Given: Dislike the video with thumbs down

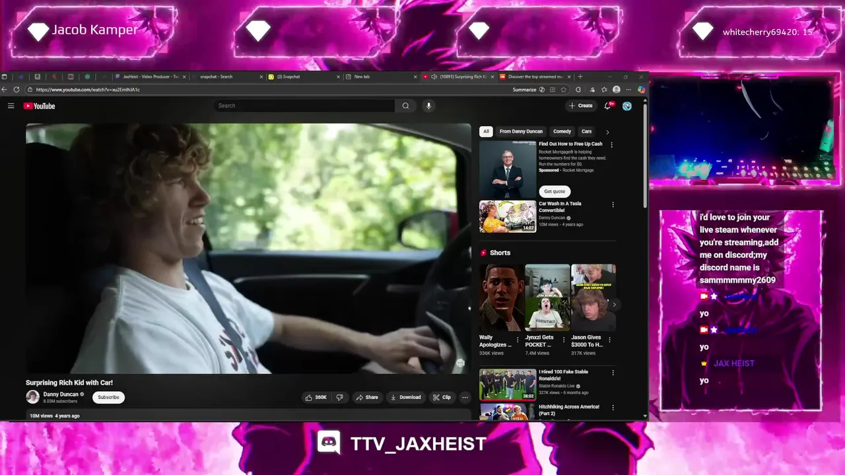Looking at the screenshot, I should [339, 397].
